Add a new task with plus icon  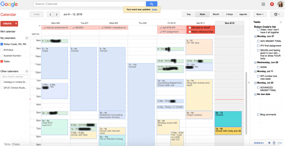(x=269, y=143)
